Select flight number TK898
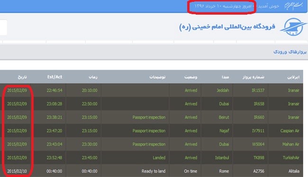Screen dimensions: 308x177 (x=259, y=158)
